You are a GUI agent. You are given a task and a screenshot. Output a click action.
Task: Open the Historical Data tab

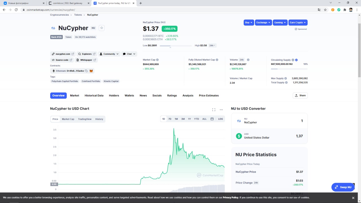click(x=94, y=96)
